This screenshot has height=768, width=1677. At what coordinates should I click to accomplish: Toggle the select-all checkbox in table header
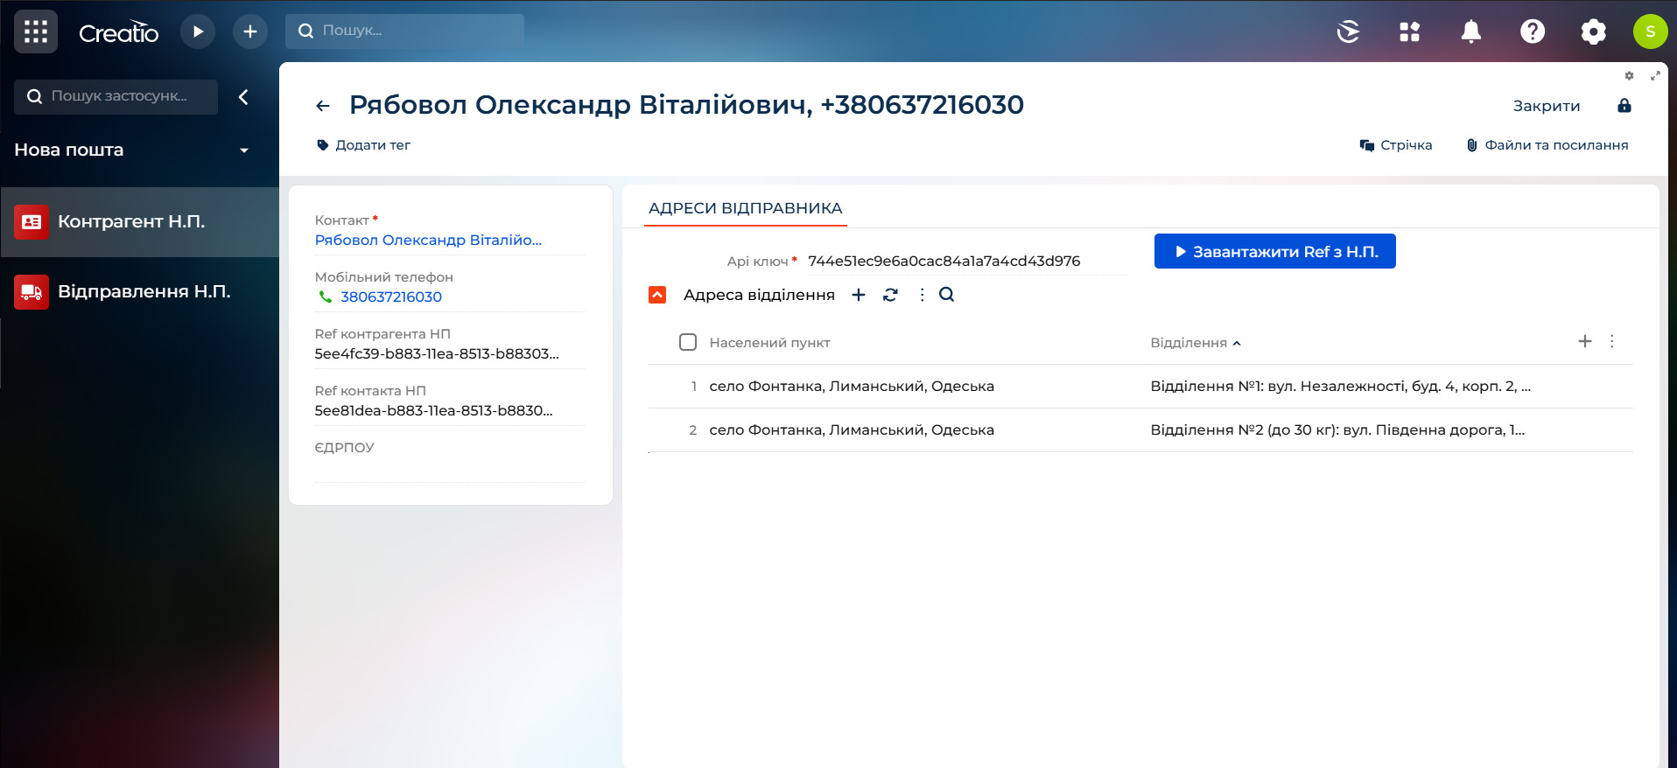[x=688, y=342]
